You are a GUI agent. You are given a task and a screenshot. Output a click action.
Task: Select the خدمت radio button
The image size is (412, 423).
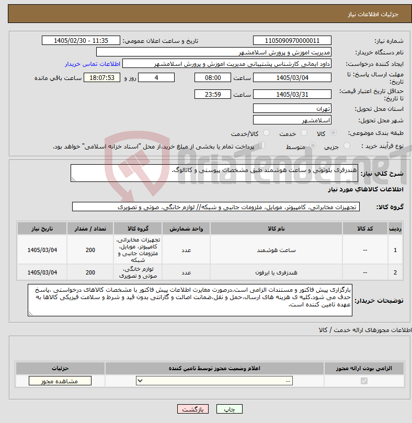(x=304, y=132)
